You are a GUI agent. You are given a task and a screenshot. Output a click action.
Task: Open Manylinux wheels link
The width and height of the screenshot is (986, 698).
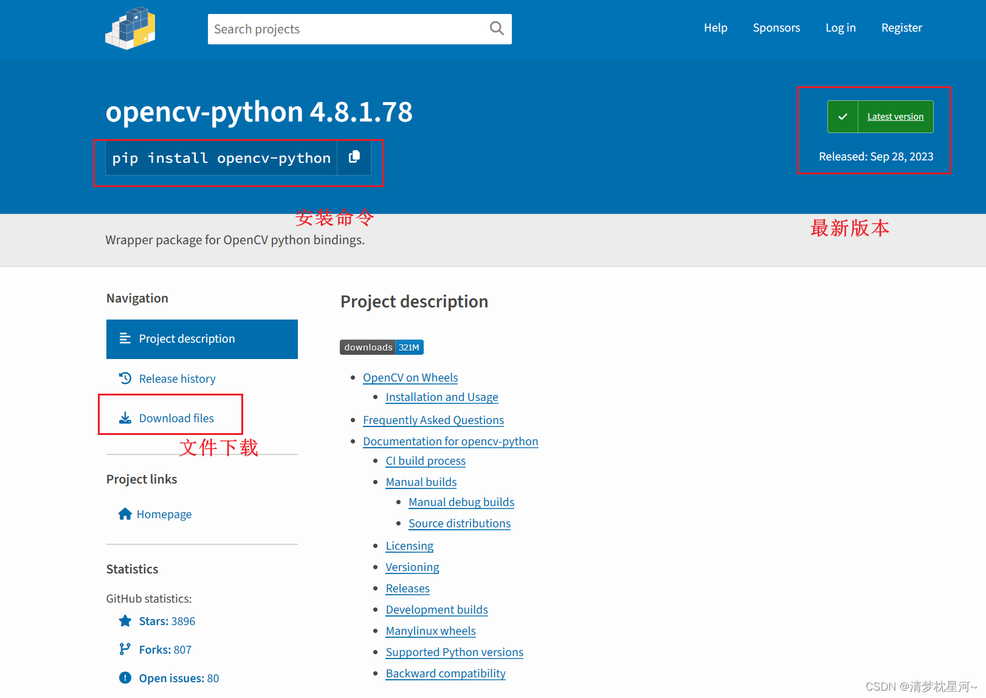[431, 631]
